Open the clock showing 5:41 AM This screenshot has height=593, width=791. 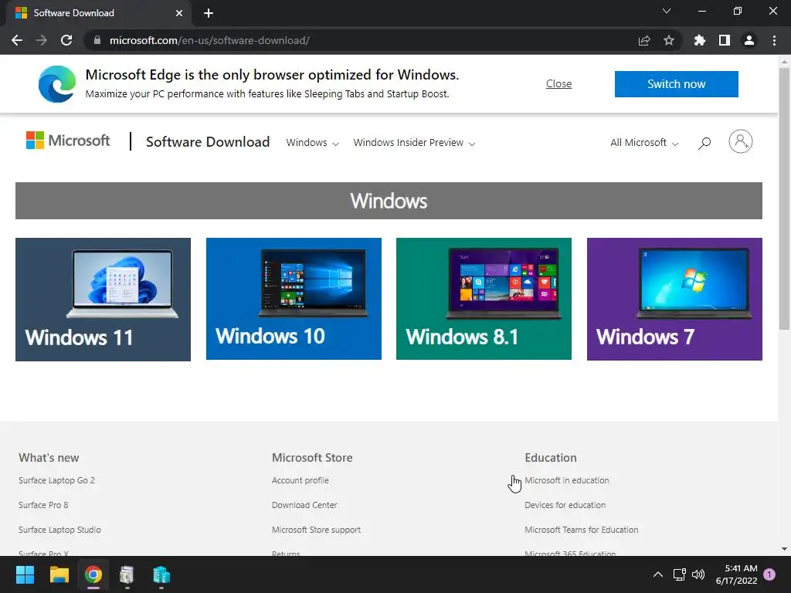736,574
